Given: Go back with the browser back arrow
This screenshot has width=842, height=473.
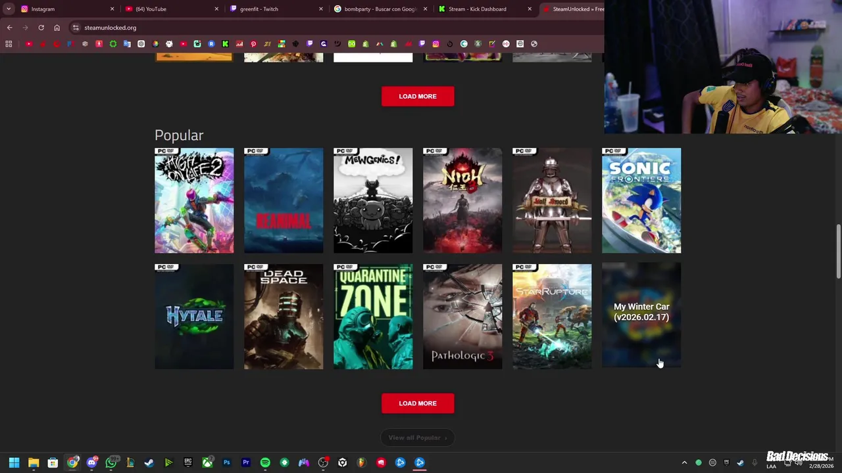Looking at the screenshot, I should 9,28.
